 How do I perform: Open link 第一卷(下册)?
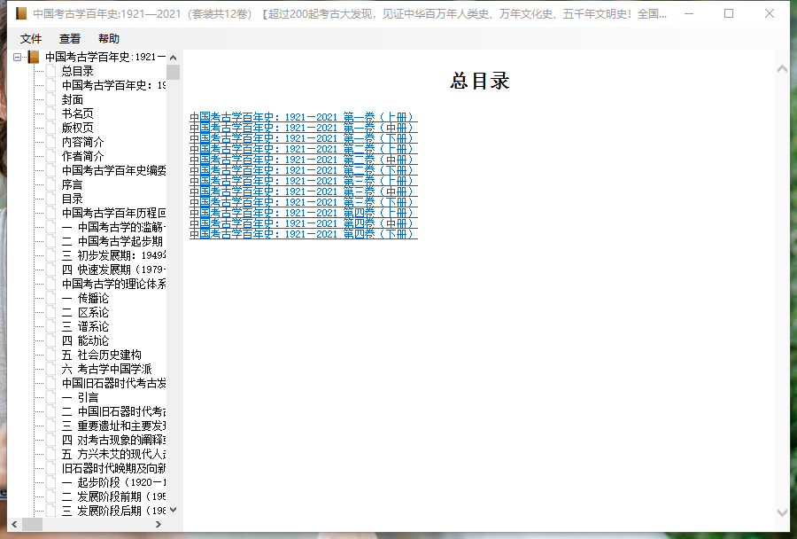[304, 138]
